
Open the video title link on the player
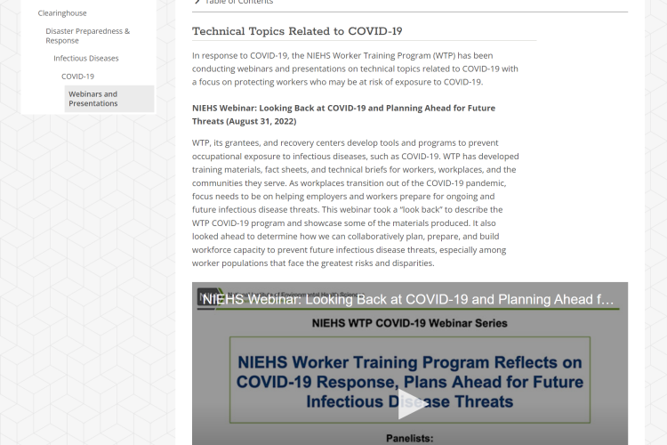coord(408,299)
